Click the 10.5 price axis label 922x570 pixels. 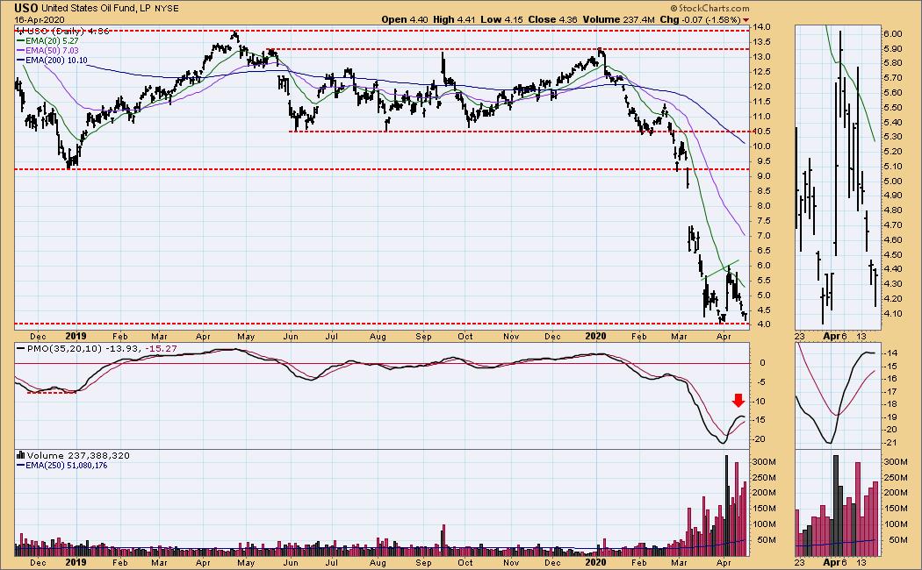pyautogui.click(x=763, y=131)
